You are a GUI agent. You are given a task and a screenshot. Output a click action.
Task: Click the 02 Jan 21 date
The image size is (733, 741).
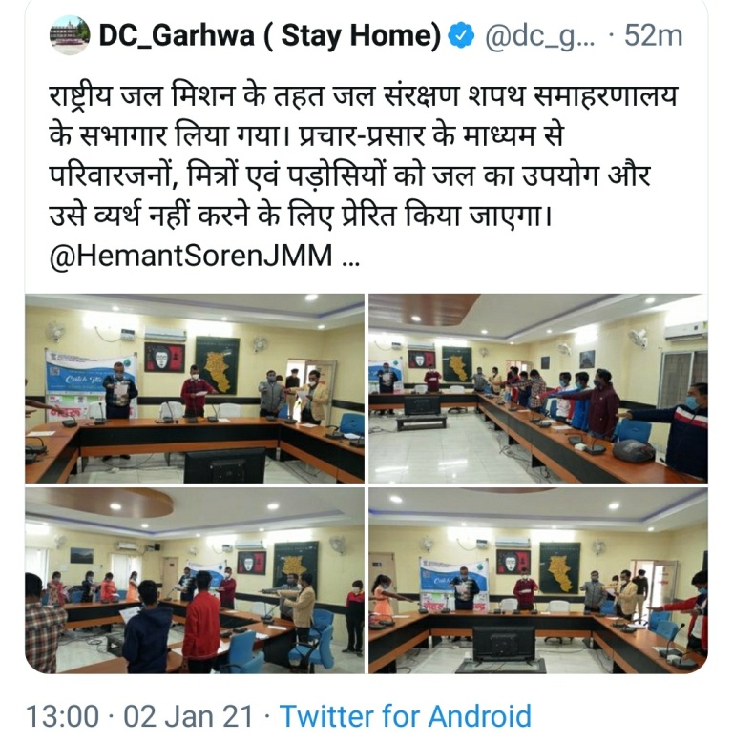[x=188, y=715]
